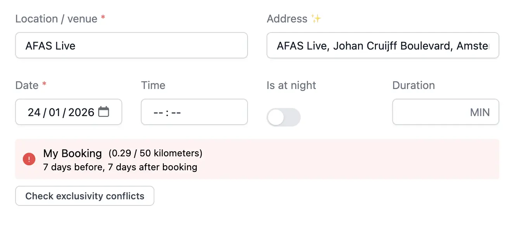
Task: Select the year segment 2026 in Date
Action: coord(81,112)
